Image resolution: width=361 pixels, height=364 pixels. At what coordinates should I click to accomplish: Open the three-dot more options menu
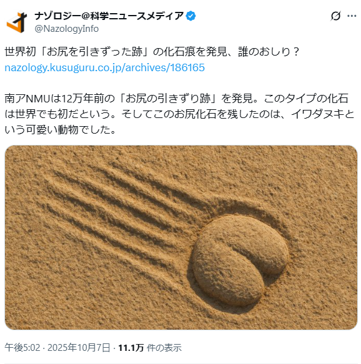[x=352, y=16]
